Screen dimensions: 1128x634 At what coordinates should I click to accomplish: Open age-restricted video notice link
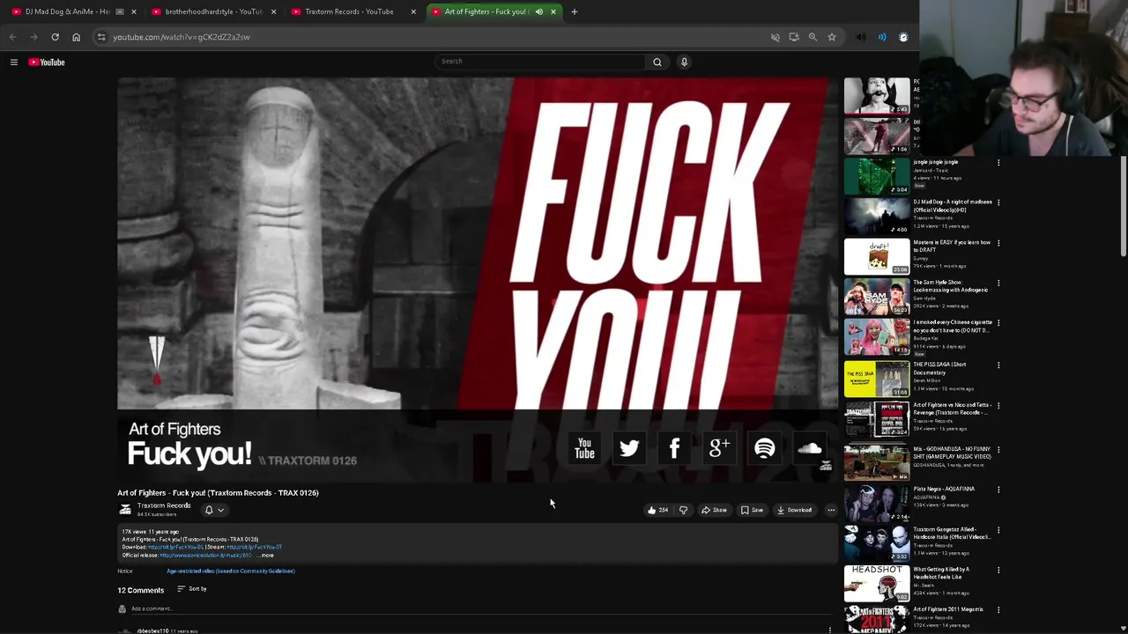(x=230, y=571)
